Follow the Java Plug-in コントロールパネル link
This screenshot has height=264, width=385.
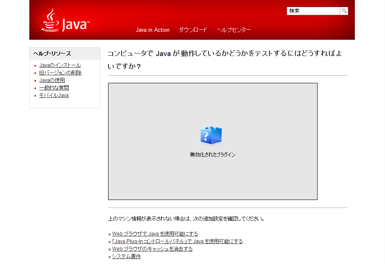(x=177, y=241)
